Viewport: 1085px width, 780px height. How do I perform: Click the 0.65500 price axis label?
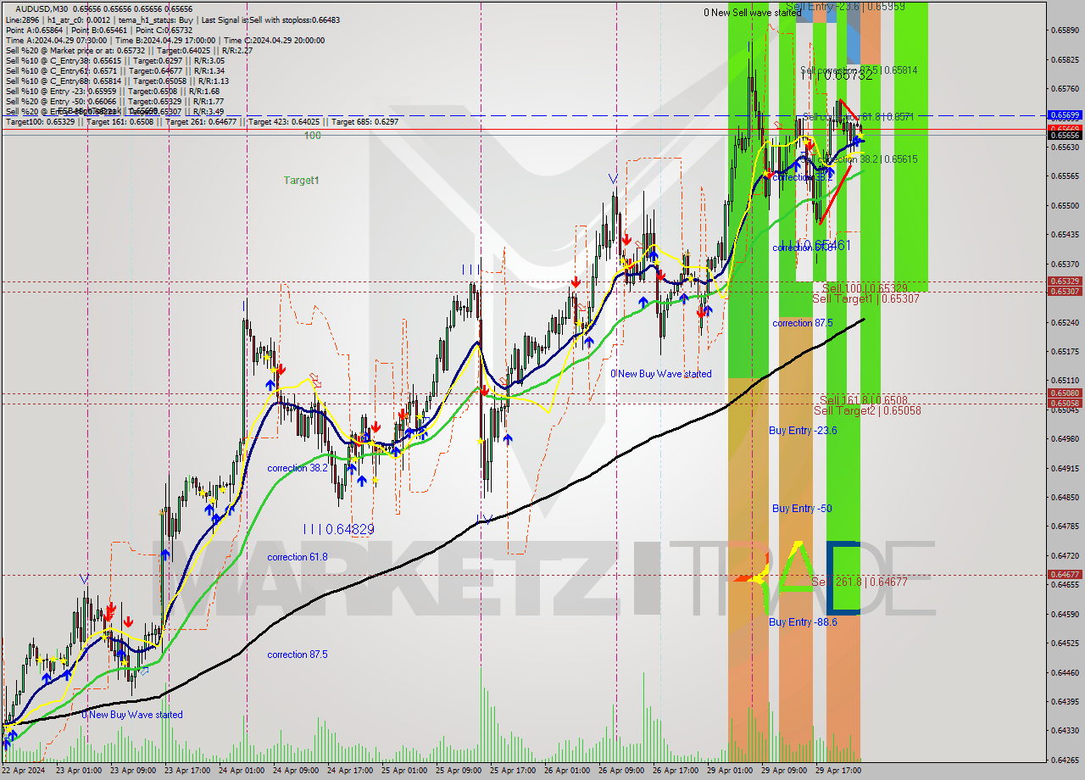(x=1065, y=206)
